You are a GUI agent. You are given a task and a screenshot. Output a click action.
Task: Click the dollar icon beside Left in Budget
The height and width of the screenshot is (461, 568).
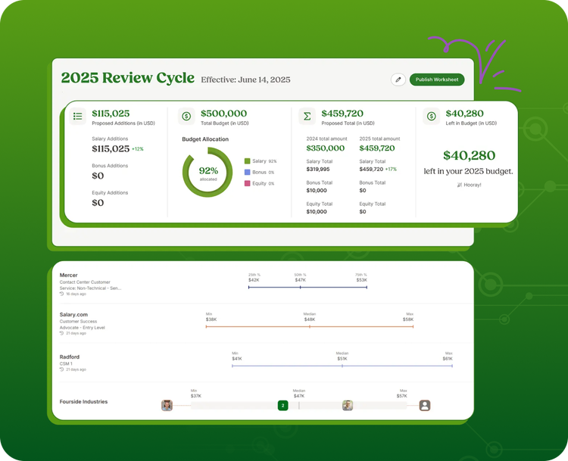[431, 117]
